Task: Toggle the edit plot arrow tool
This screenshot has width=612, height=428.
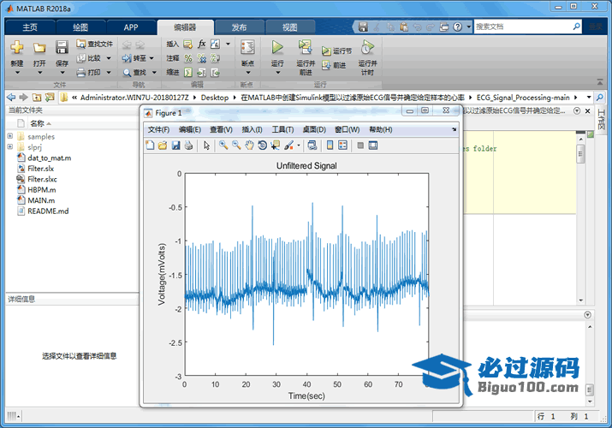Action: coord(207,146)
